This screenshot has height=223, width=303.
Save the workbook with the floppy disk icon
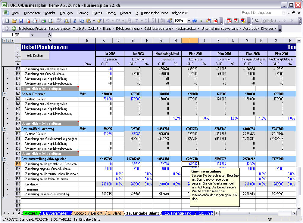(21, 21)
